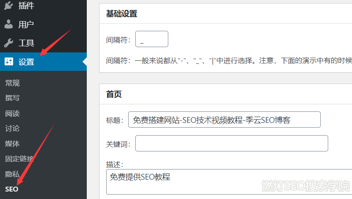
Task: Click the 间隔符 separator input box
Action: coord(152,39)
